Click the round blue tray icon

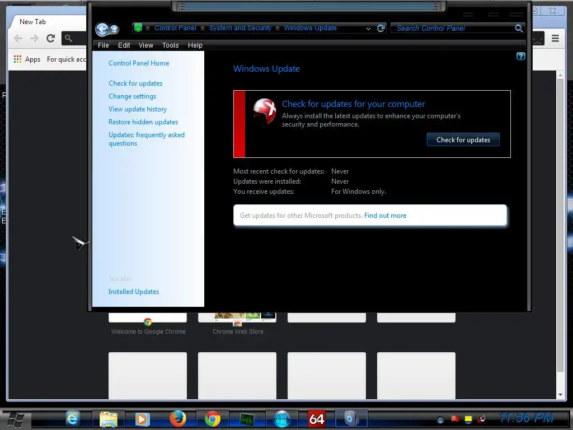(x=440, y=420)
